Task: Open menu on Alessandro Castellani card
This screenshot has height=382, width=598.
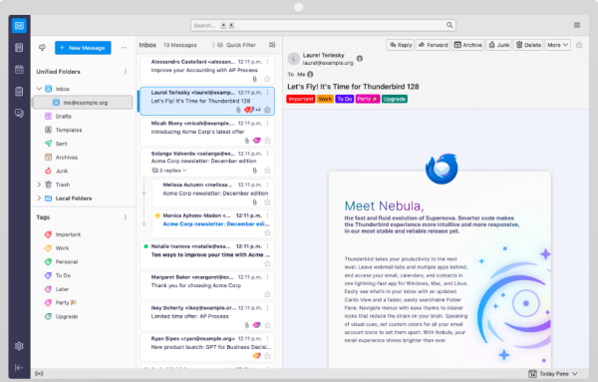Action: (x=268, y=62)
